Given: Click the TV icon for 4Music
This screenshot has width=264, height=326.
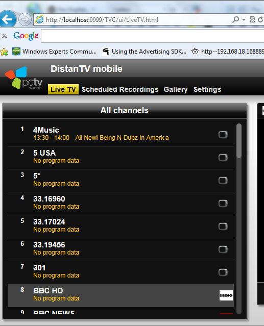Looking at the screenshot, I should 223,135.
